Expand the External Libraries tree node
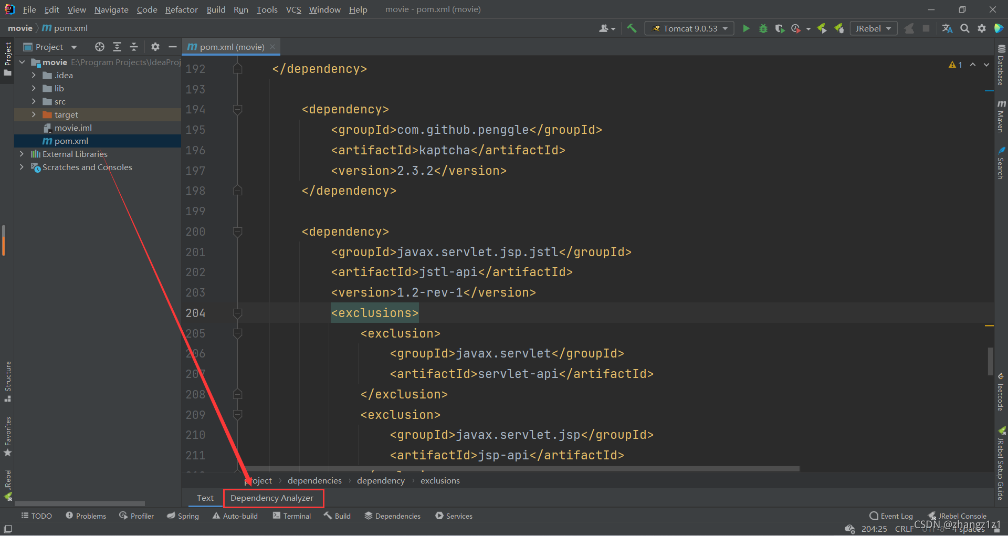This screenshot has height=536, width=1008. (x=22, y=154)
